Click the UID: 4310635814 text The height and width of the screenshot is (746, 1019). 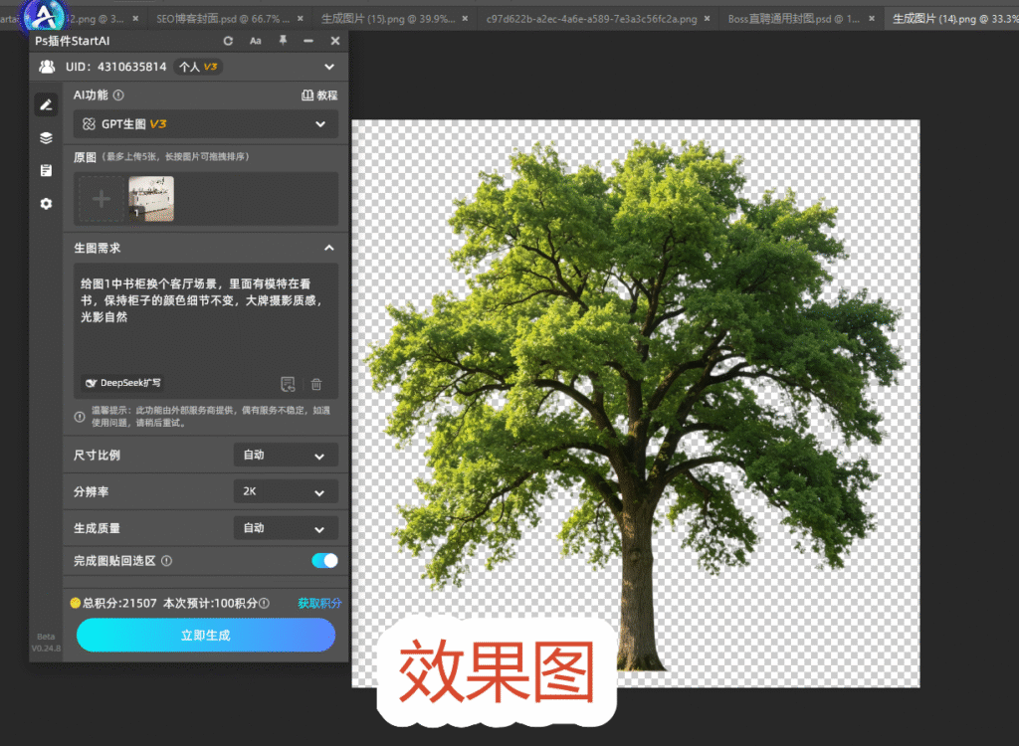point(115,67)
